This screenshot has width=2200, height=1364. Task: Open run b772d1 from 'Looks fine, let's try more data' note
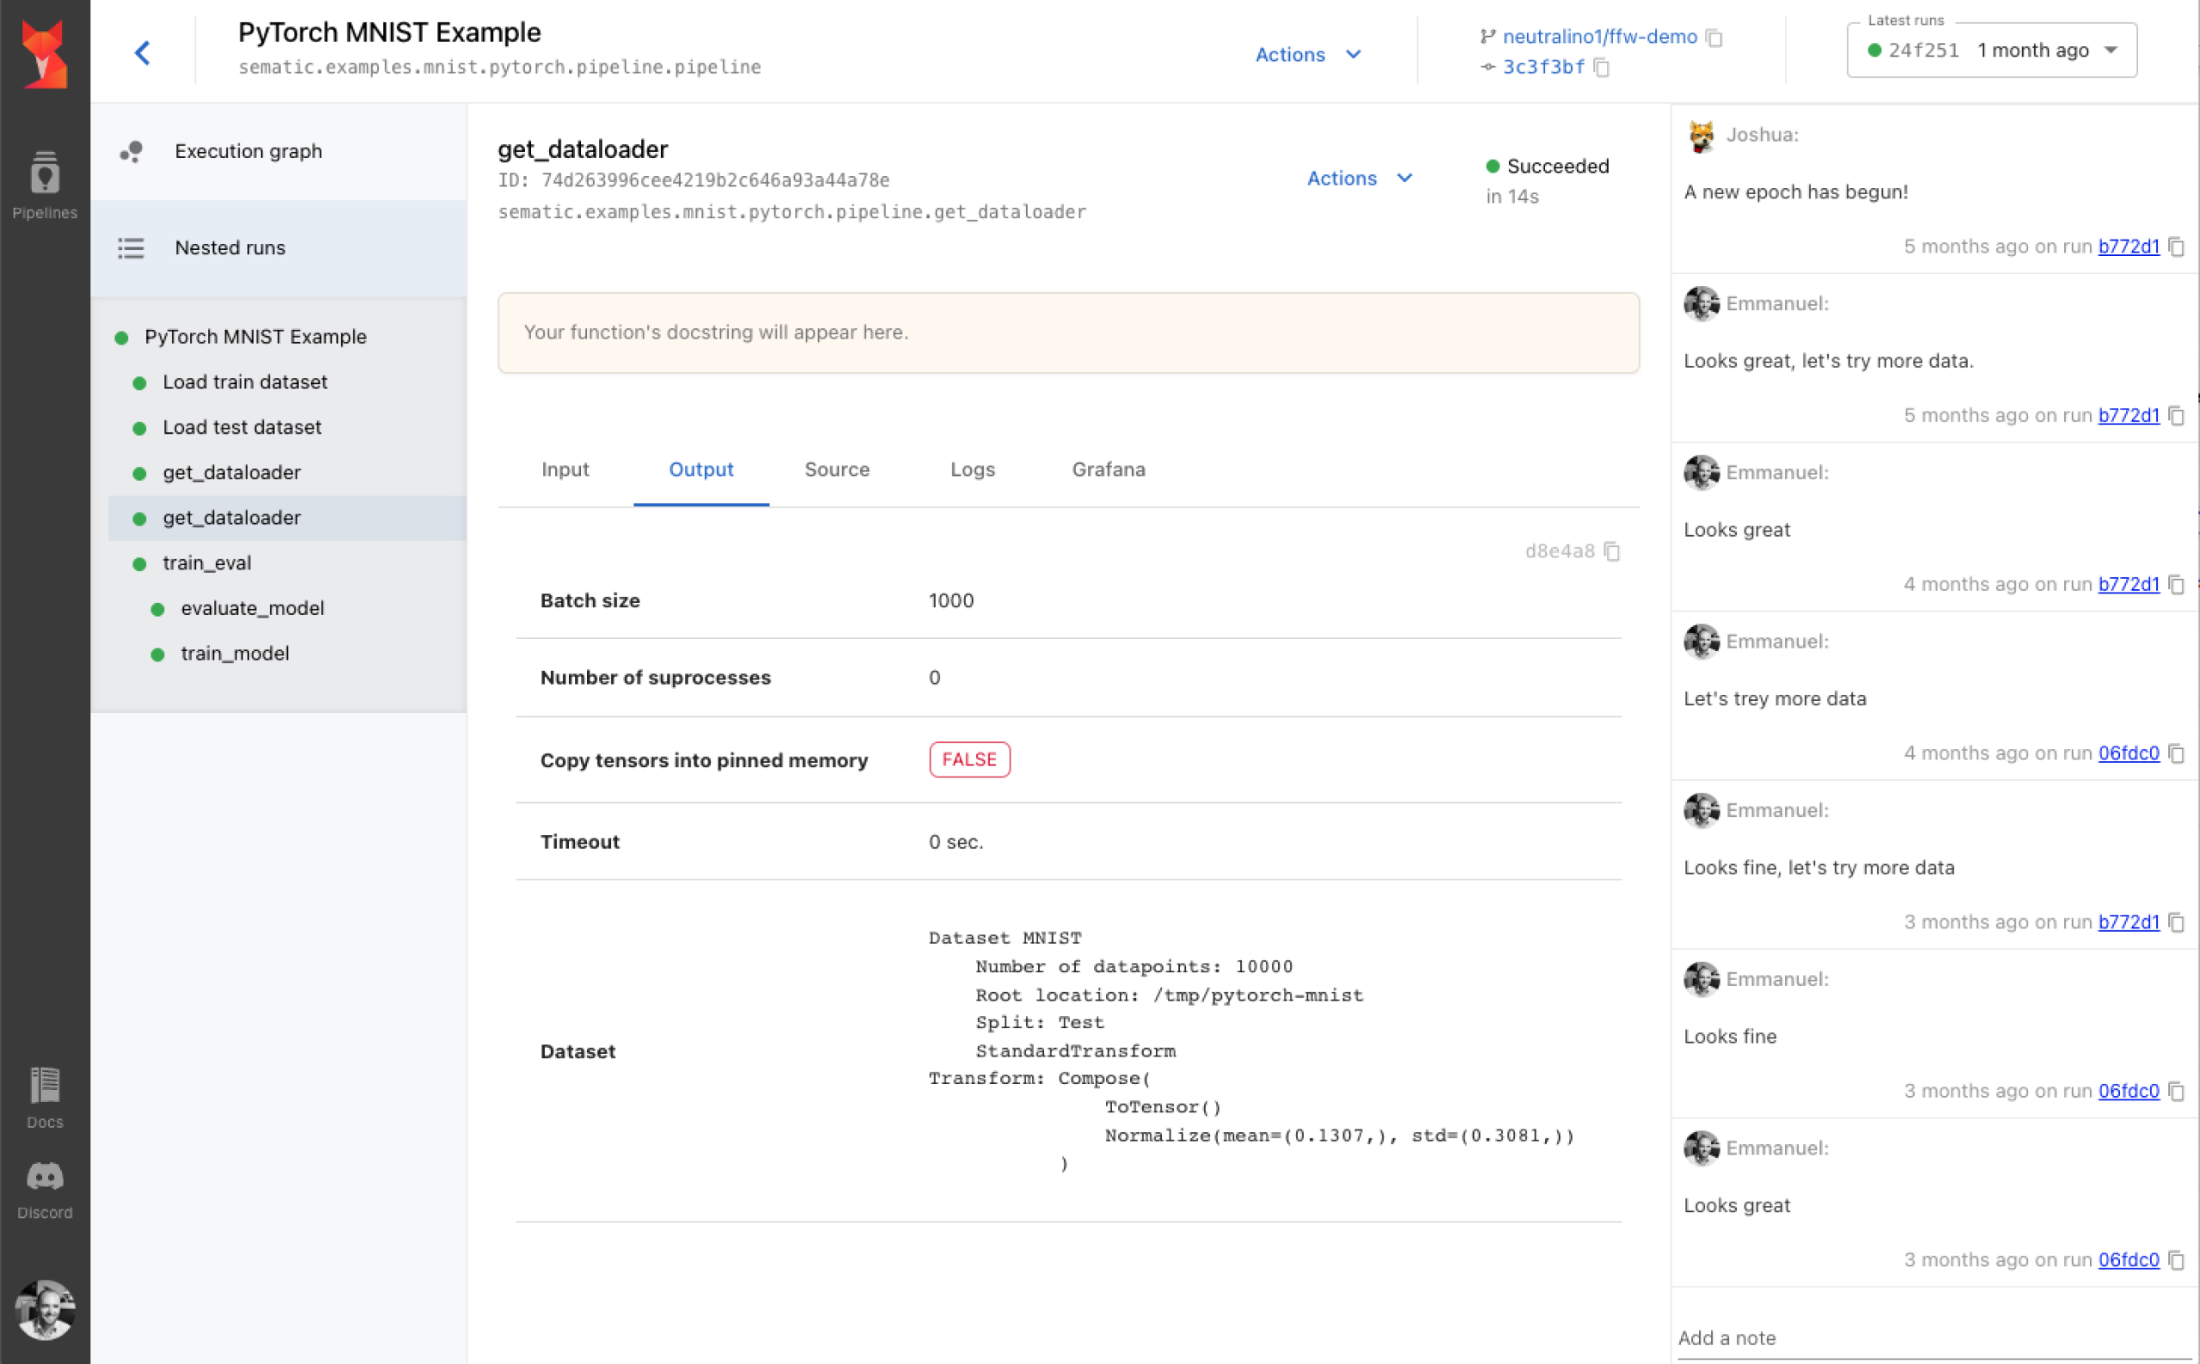pyautogui.click(x=2128, y=922)
